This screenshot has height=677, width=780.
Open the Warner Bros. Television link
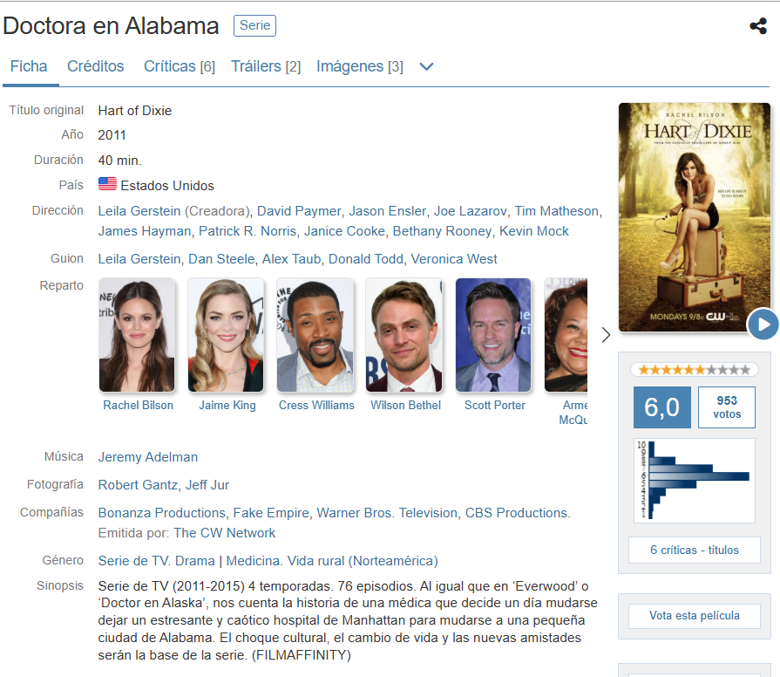pyautogui.click(x=387, y=513)
